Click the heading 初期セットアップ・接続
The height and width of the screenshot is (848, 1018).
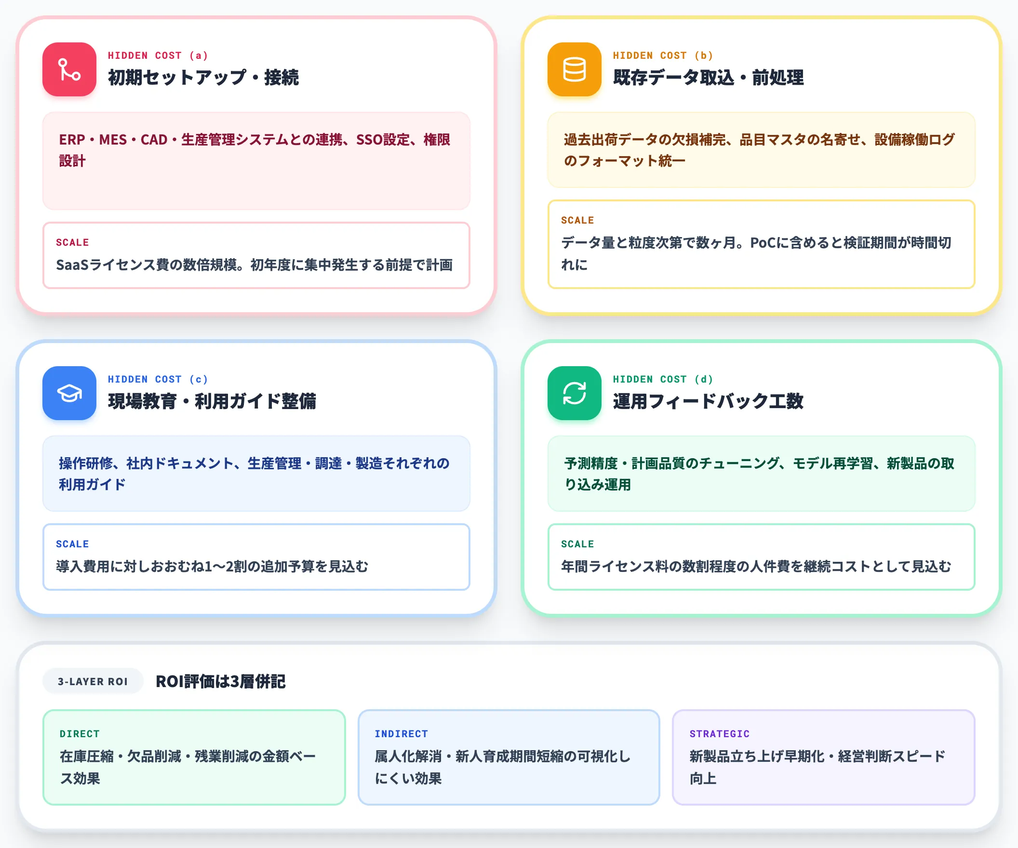(203, 78)
